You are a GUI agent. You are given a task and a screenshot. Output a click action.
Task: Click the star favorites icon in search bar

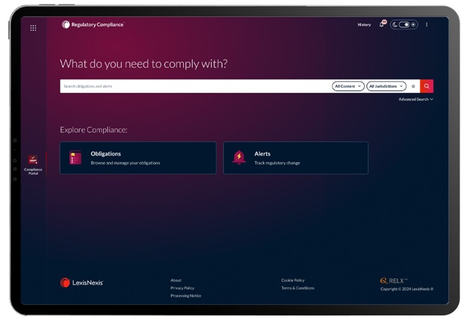coord(413,86)
